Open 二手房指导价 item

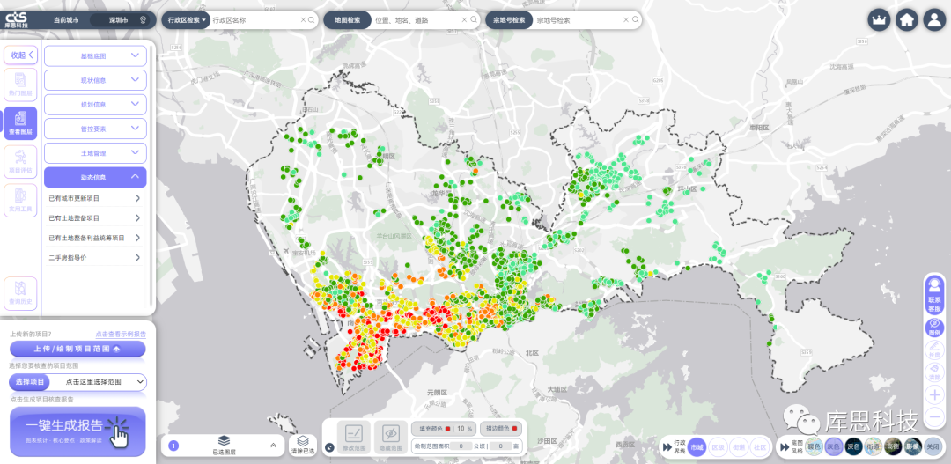click(x=95, y=258)
